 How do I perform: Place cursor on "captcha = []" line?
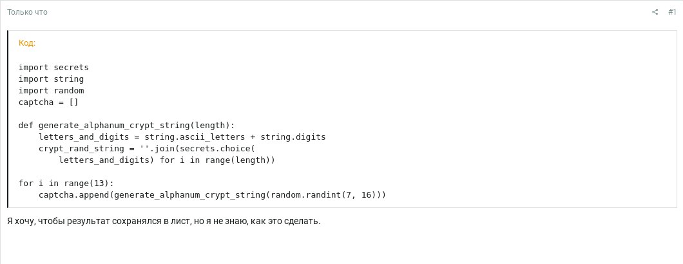[x=48, y=102]
